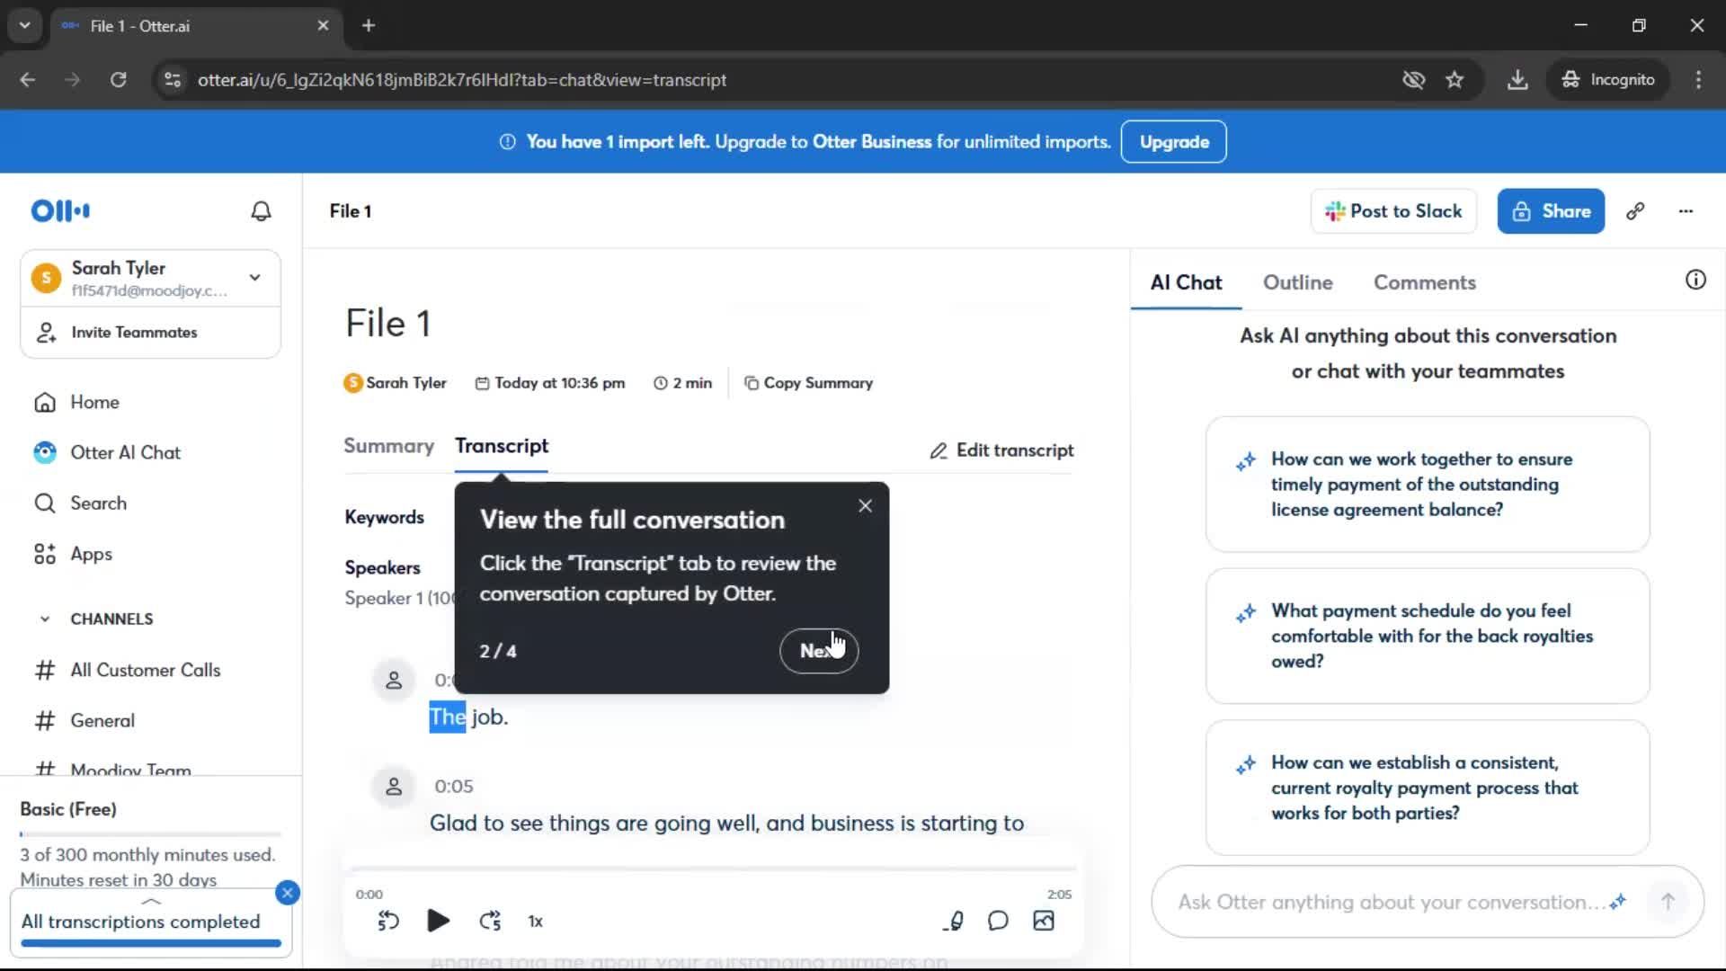Click Next in the tour tooltip

[x=819, y=651]
